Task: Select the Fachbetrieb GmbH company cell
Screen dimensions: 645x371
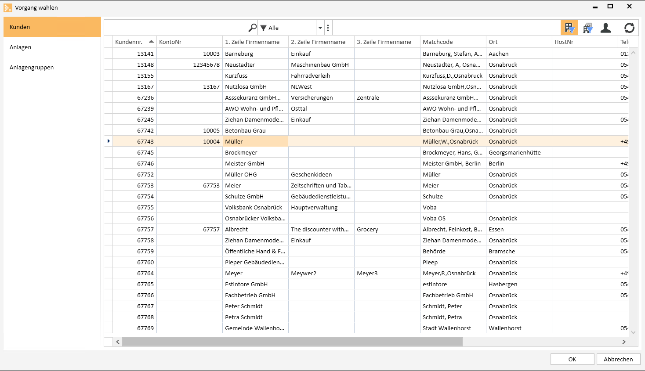Action: click(x=255, y=295)
